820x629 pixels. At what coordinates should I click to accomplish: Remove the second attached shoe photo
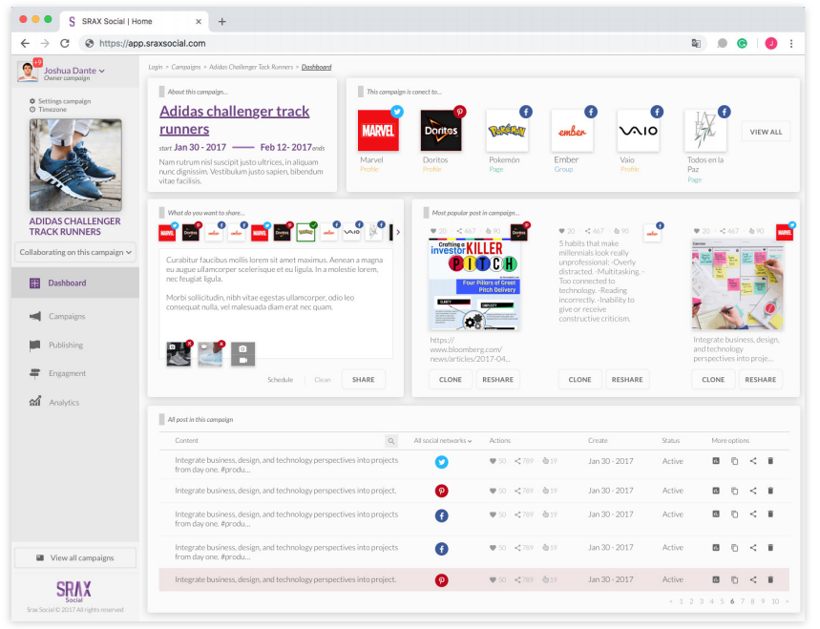(x=221, y=344)
